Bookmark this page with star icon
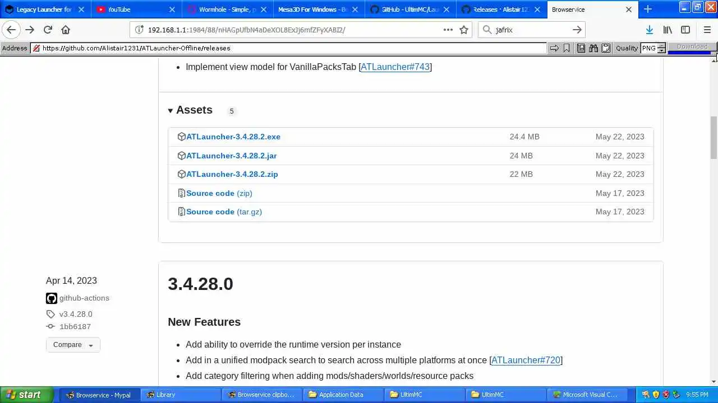The width and height of the screenshot is (718, 403). [x=464, y=30]
